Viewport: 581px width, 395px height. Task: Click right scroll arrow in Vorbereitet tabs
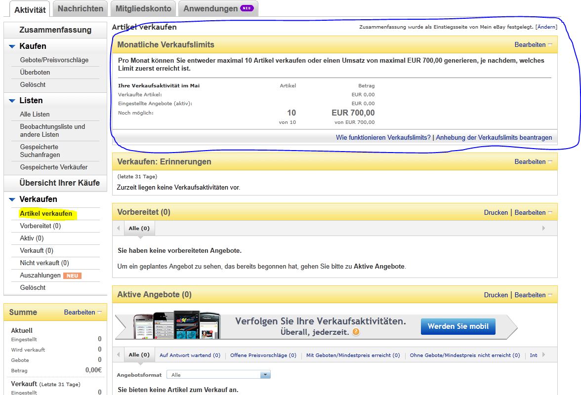pyautogui.click(x=543, y=229)
